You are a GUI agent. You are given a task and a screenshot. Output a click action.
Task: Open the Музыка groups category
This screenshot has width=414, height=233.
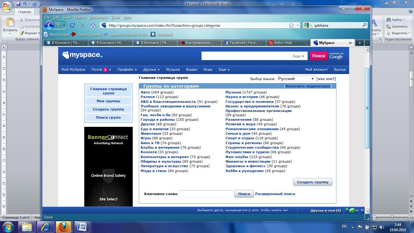coord(233,92)
